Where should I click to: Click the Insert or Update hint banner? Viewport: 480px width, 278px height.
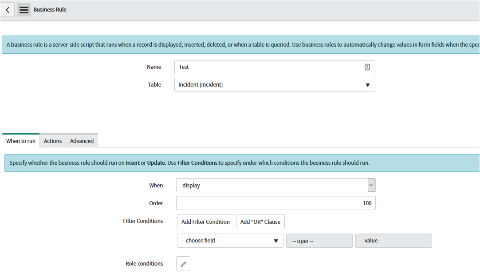pos(242,163)
